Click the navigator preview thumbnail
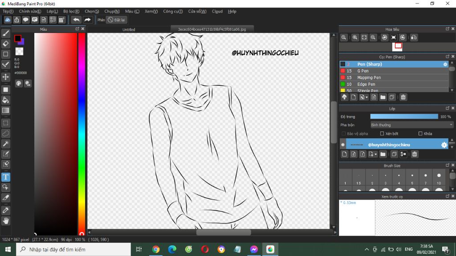456x256 pixels. 397,47
